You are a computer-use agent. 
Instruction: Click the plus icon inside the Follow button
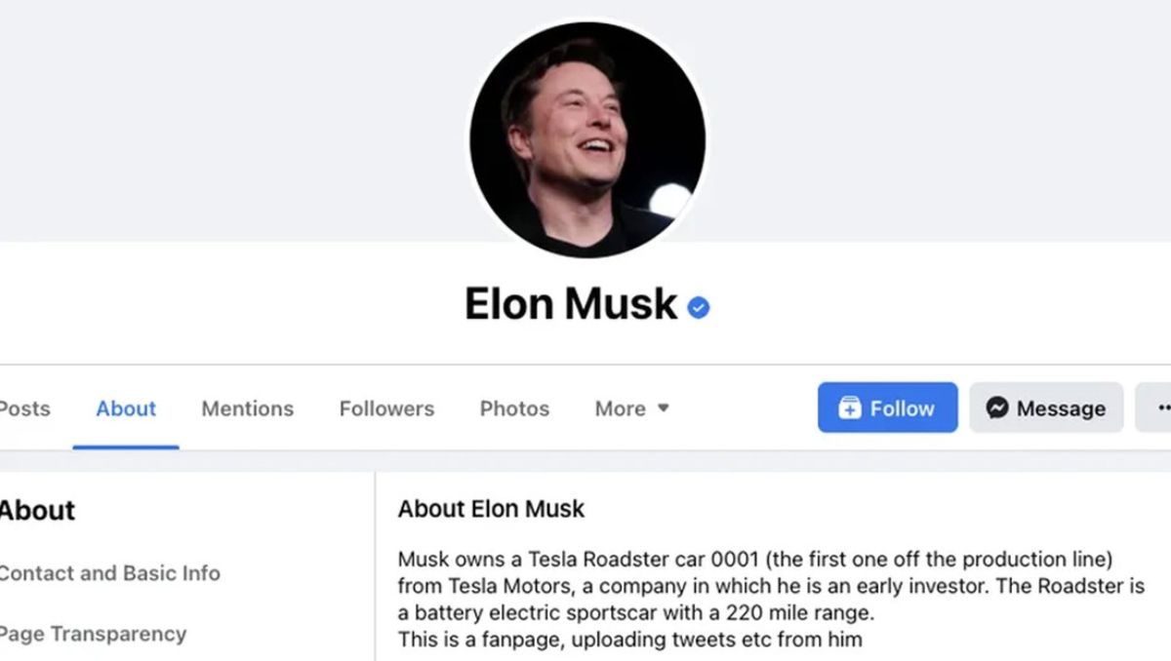[849, 408]
